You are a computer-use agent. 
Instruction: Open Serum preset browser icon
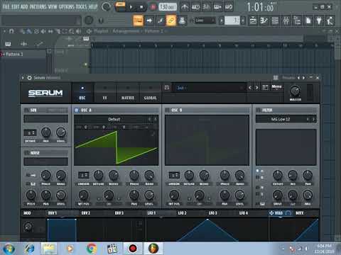click(x=265, y=88)
